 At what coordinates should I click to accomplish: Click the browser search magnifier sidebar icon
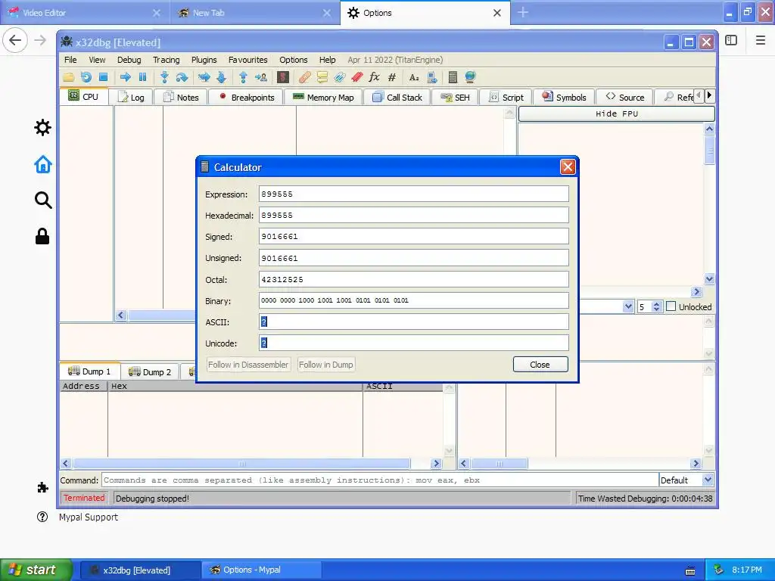pos(43,200)
